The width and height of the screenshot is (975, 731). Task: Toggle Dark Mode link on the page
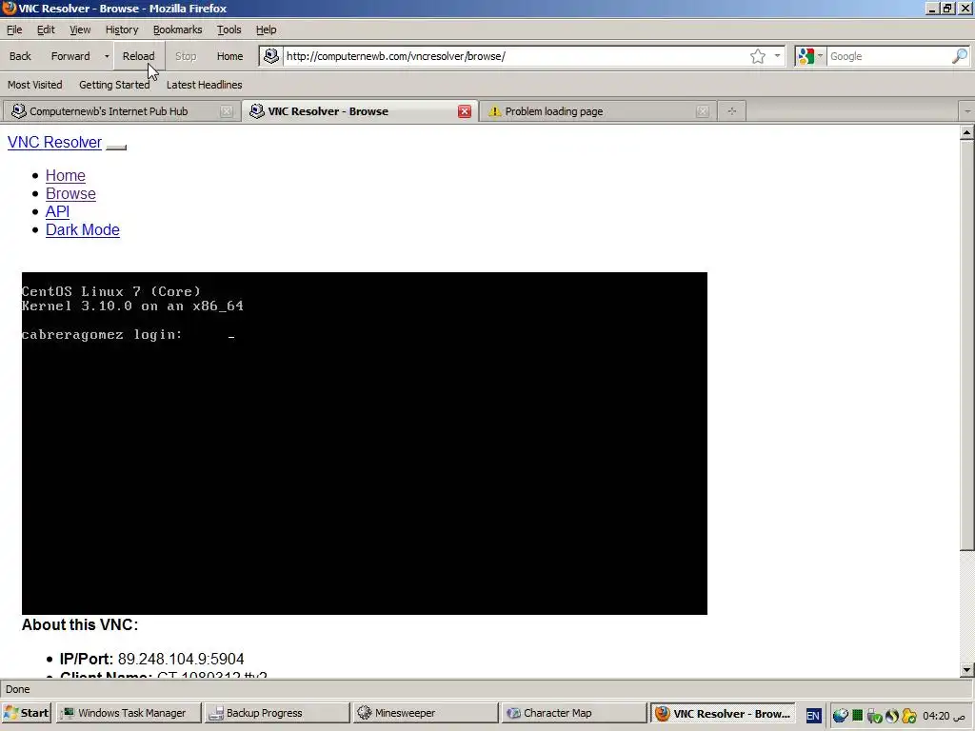point(83,230)
